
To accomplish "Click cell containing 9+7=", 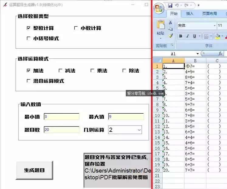I will [195, 105].
